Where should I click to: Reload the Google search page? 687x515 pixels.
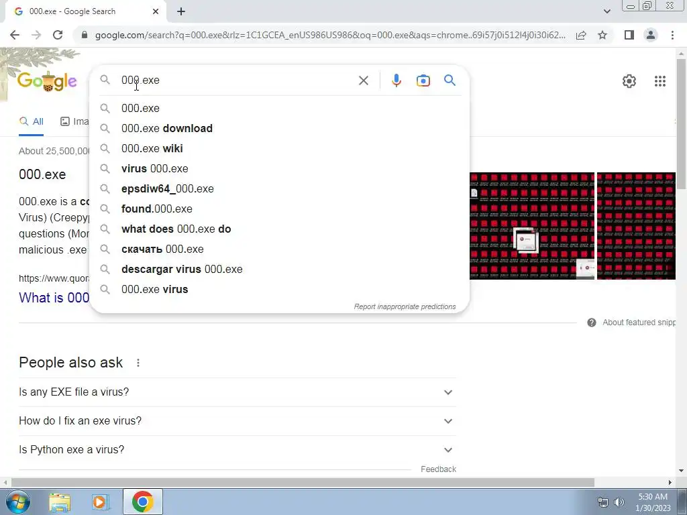[58, 35]
